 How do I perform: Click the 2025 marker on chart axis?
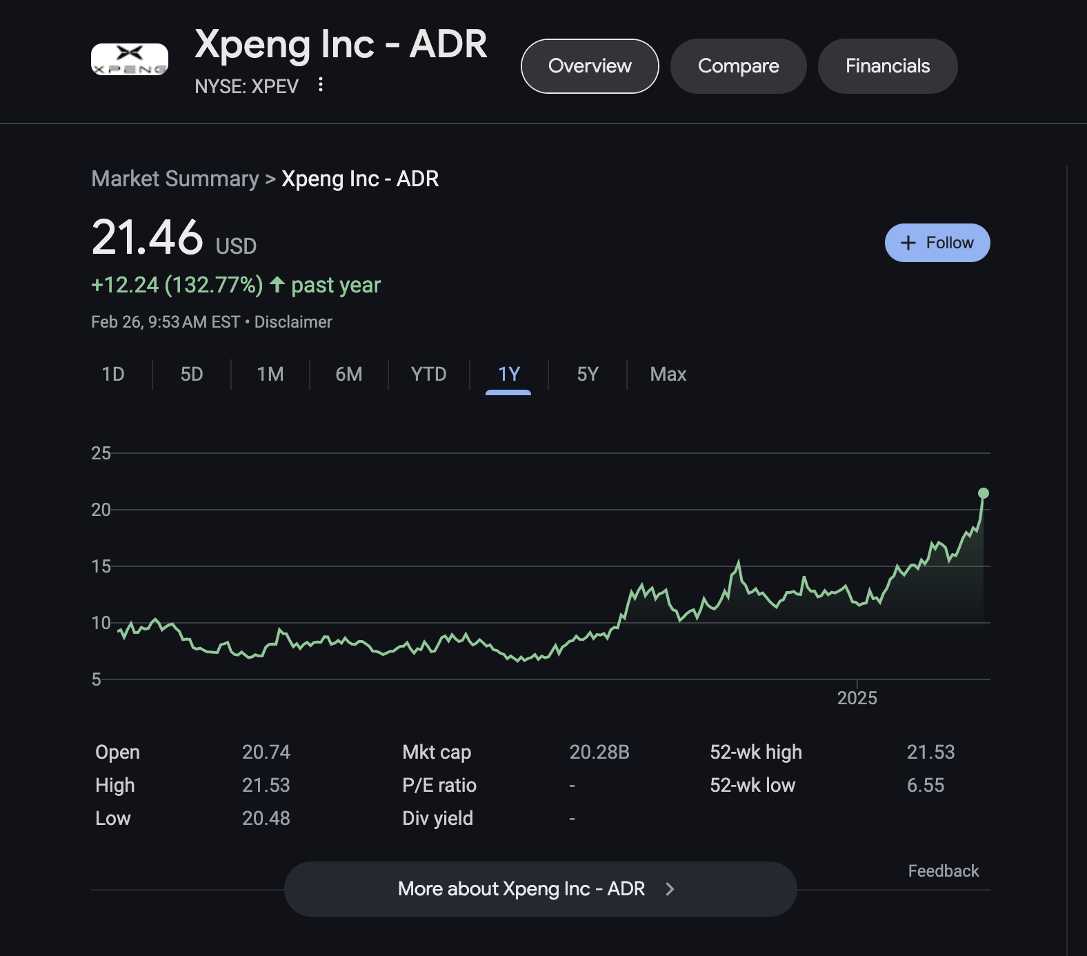coord(859,698)
